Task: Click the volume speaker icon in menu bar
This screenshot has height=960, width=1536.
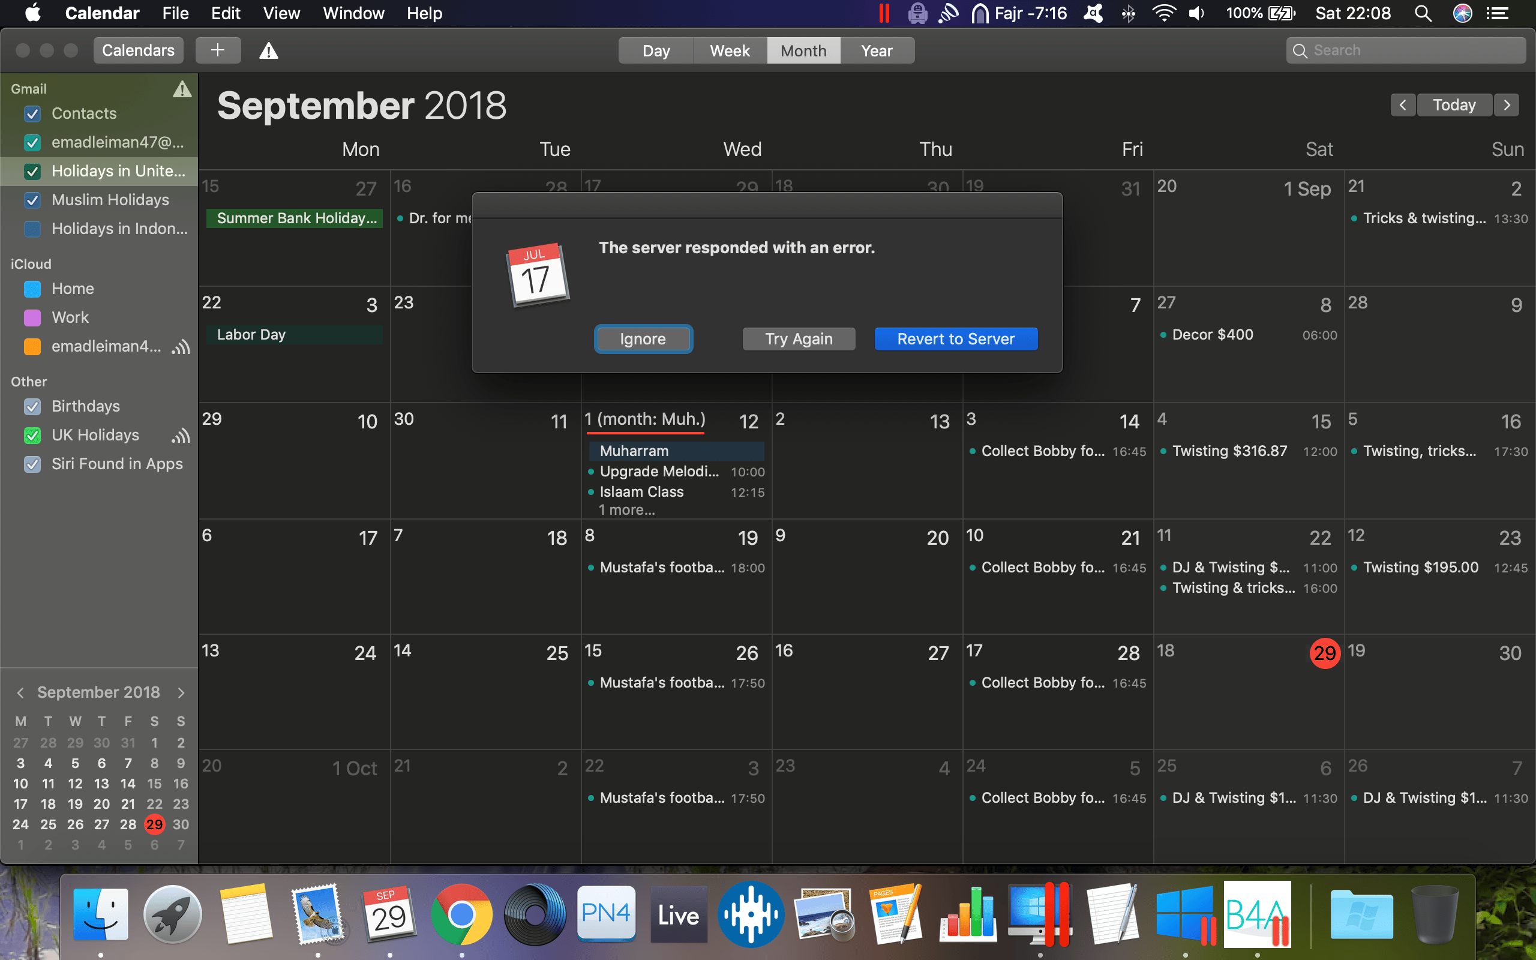Action: (x=1196, y=13)
